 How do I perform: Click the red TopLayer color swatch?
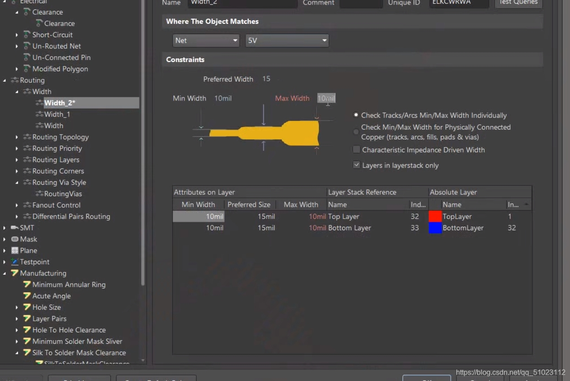[x=435, y=216]
